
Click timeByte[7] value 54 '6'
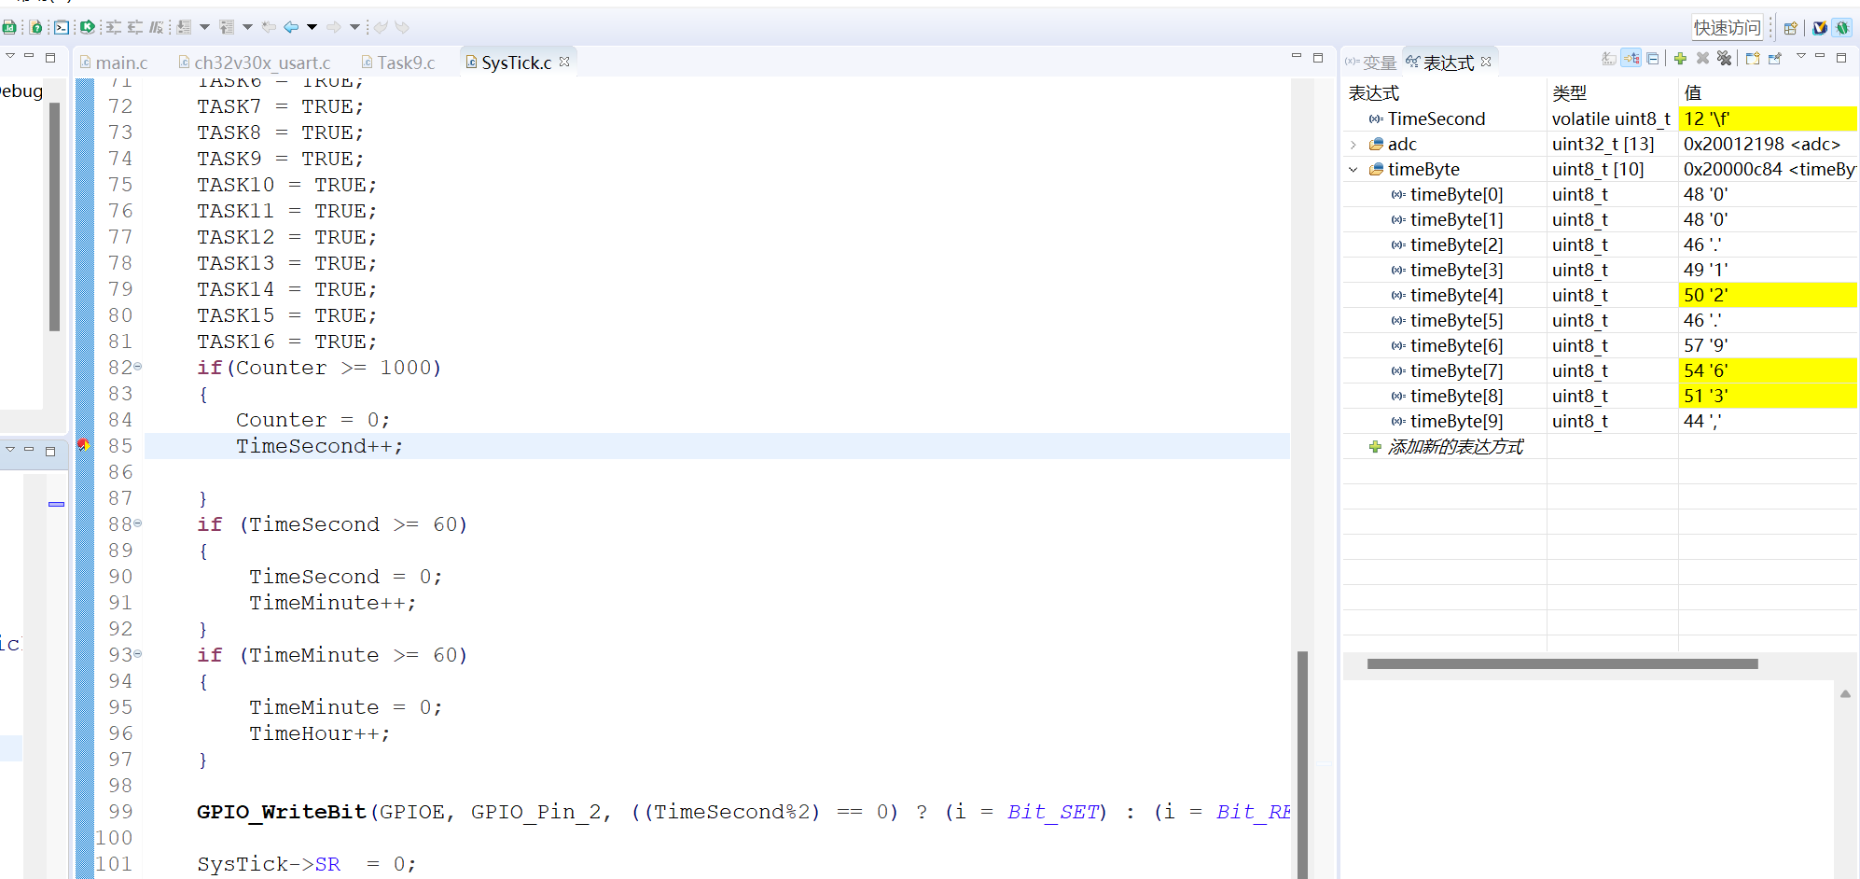1768,370
